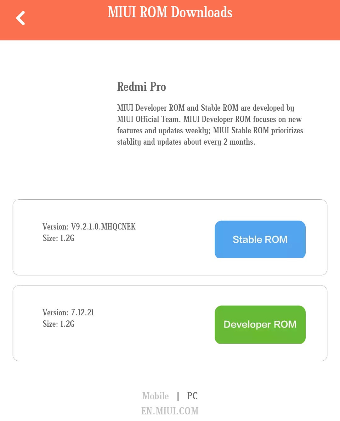
Task: Click the separator between Mobile and PC
Action: [178, 396]
